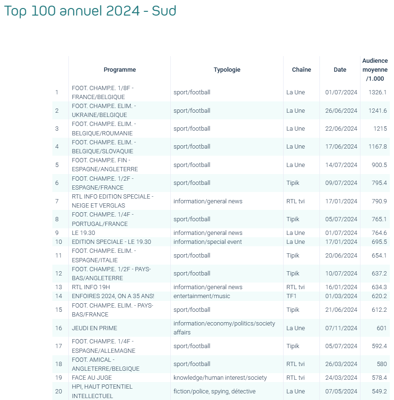Image resolution: width=394 pixels, height=400 pixels.
Task: Click the "knowledge/human interest/society" cell
Action: click(220, 378)
